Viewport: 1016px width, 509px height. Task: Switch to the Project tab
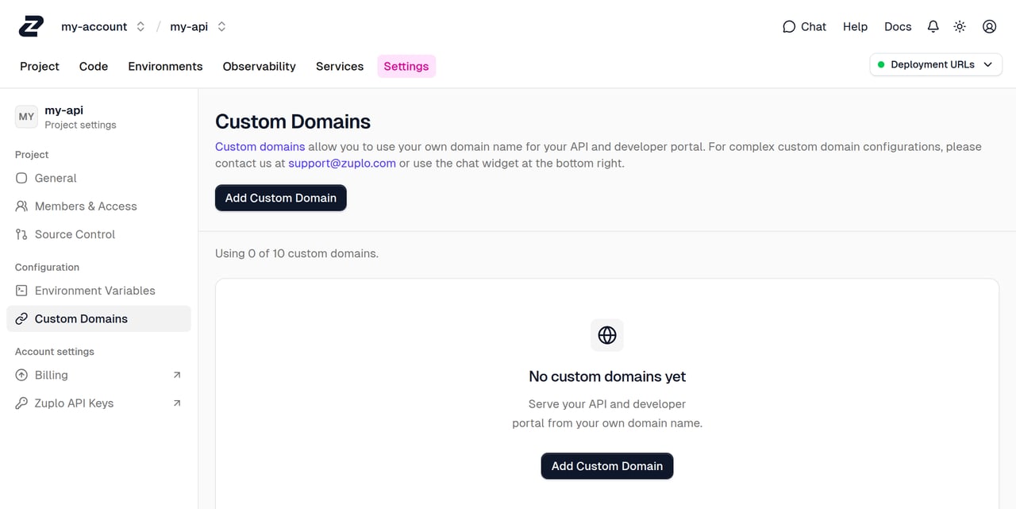coord(40,67)
